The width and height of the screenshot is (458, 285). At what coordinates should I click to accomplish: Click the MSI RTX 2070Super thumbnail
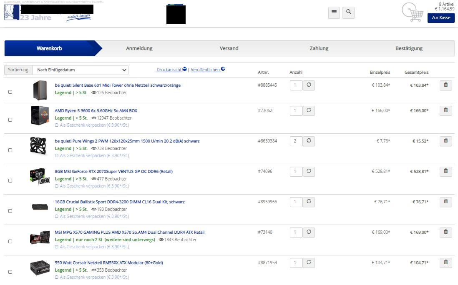click(40, 176)
